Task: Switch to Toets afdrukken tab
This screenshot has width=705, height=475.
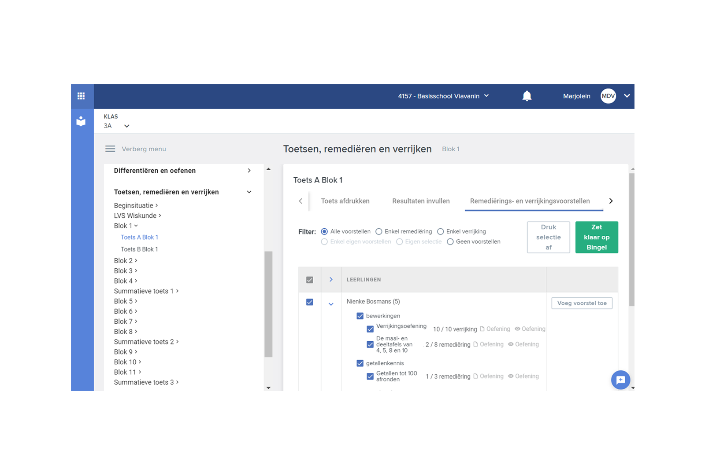Action: [345, 201]
